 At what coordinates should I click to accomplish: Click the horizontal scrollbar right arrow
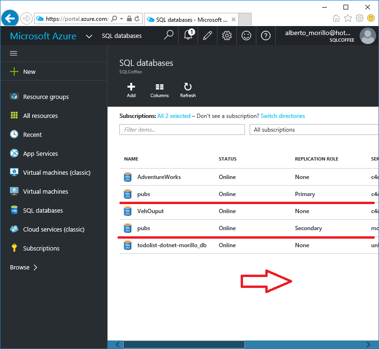(368, 344)
